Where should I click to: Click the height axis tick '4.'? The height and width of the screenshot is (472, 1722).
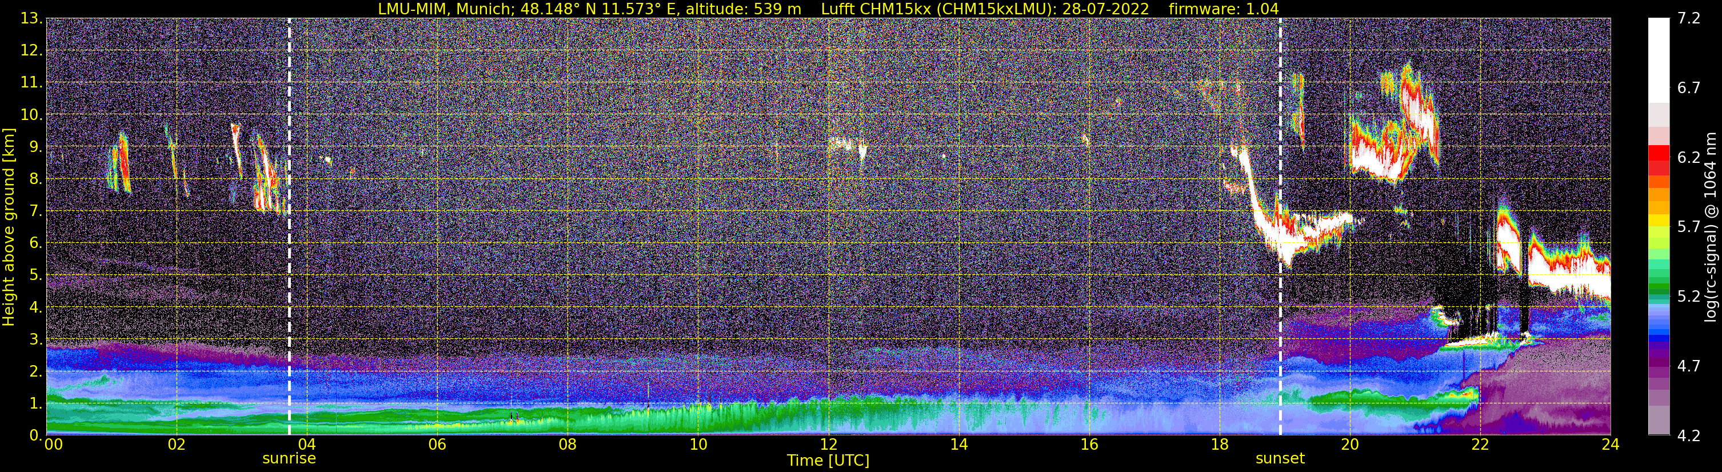35,307
